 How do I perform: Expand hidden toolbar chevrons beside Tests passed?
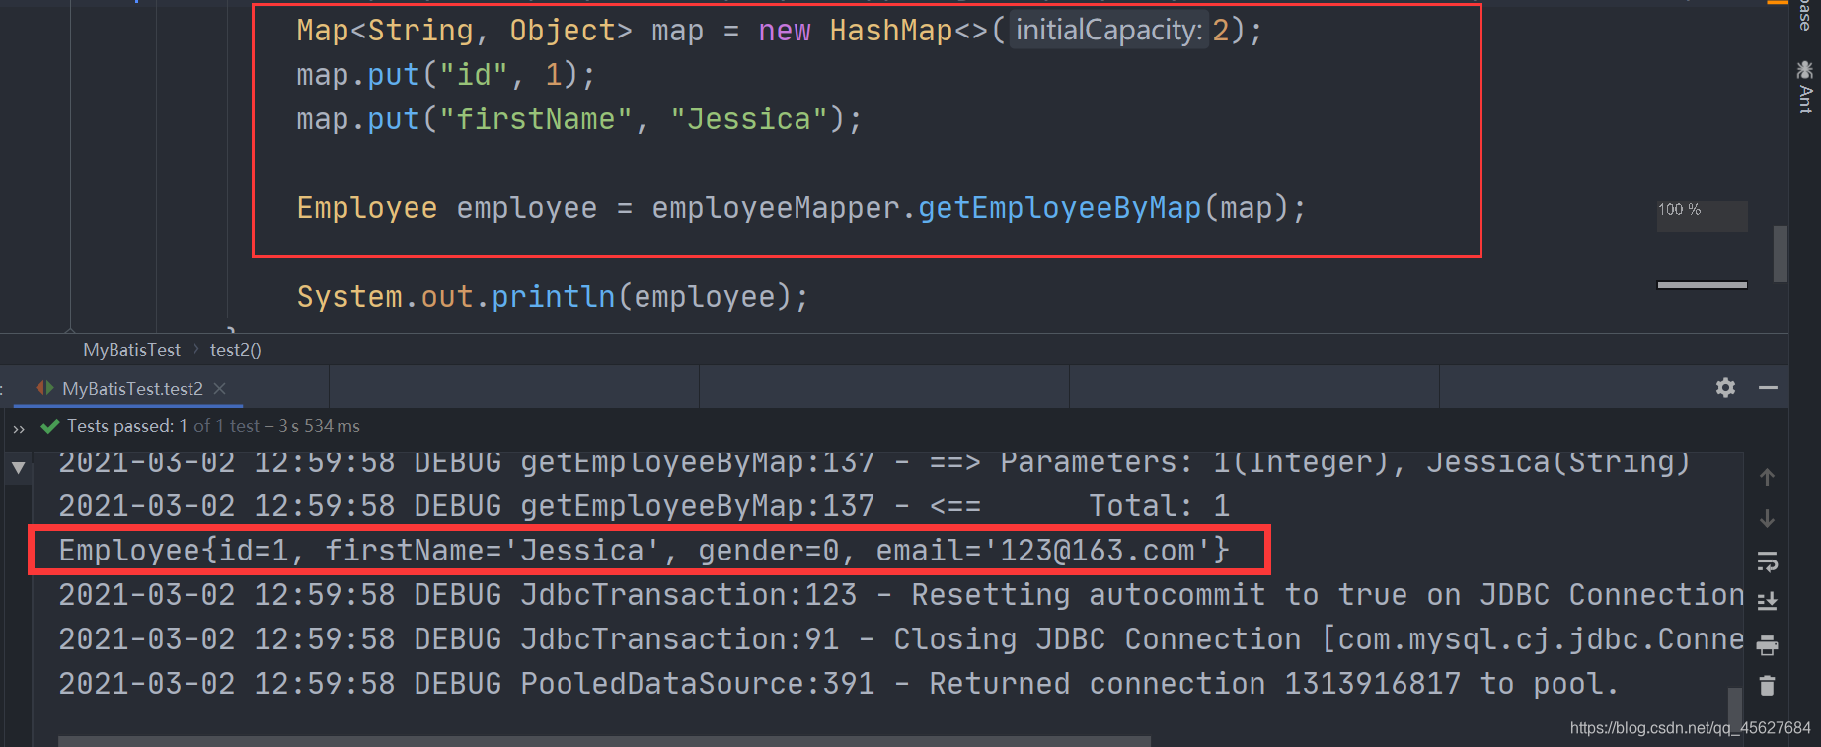[x=19, y=428]
